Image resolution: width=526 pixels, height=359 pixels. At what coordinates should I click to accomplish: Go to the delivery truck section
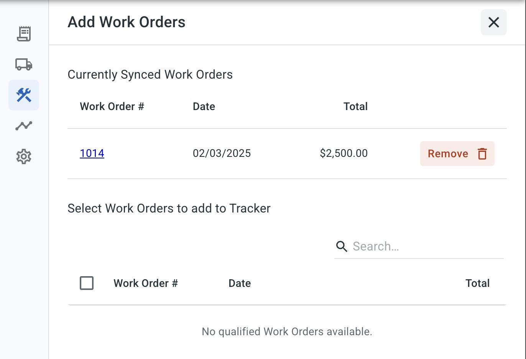24,64
